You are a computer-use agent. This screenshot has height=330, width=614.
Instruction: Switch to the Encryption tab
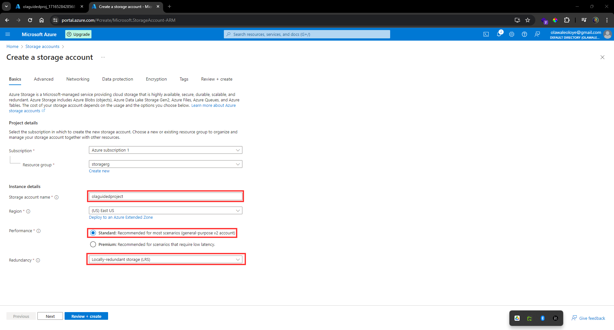pos(156,79)
